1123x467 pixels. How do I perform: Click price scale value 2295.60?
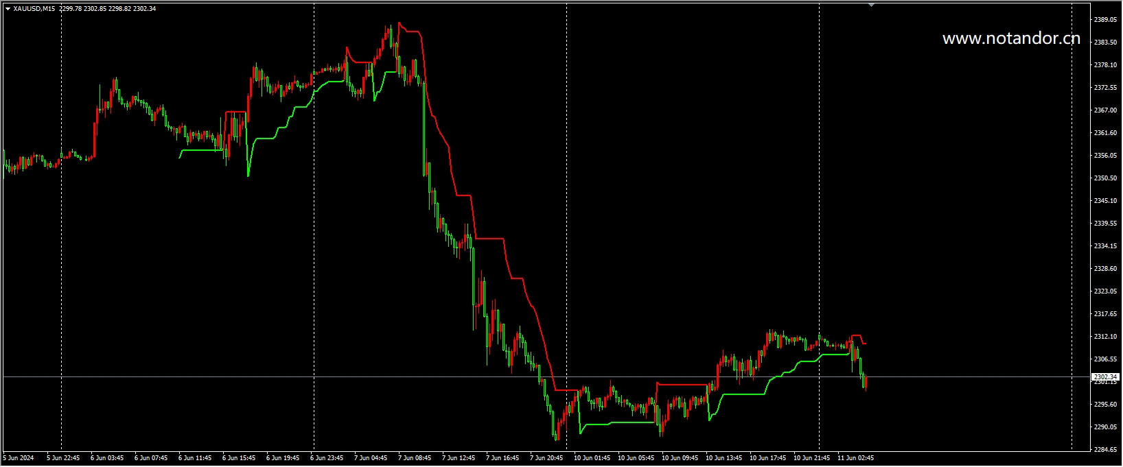coord(1105,405)
